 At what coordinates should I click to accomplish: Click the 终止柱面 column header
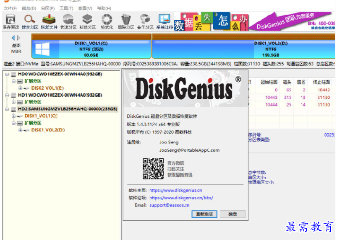click(321, 82)
